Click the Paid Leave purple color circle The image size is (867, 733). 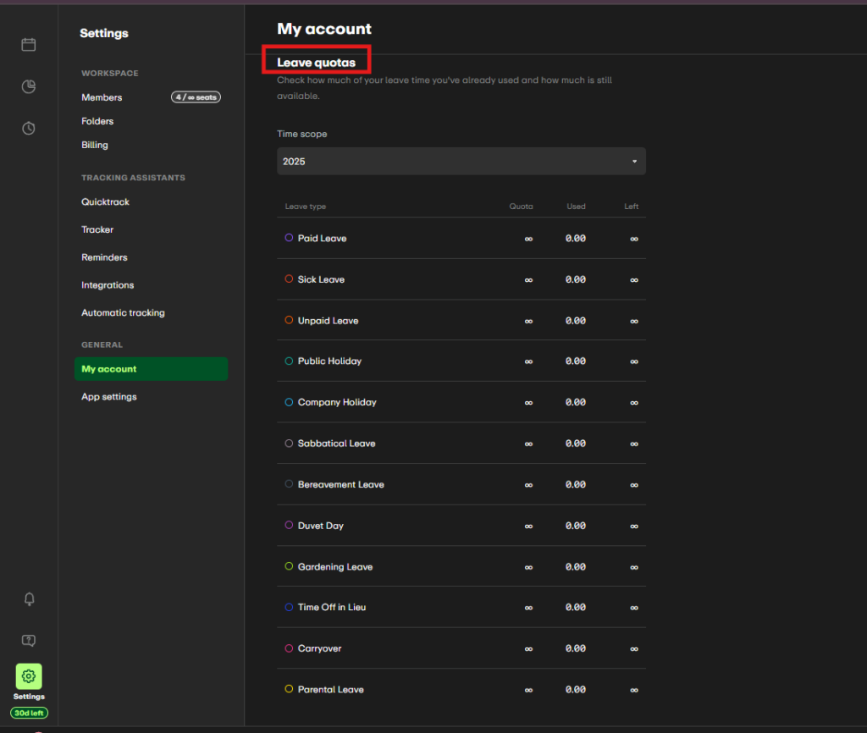point(289,238)
